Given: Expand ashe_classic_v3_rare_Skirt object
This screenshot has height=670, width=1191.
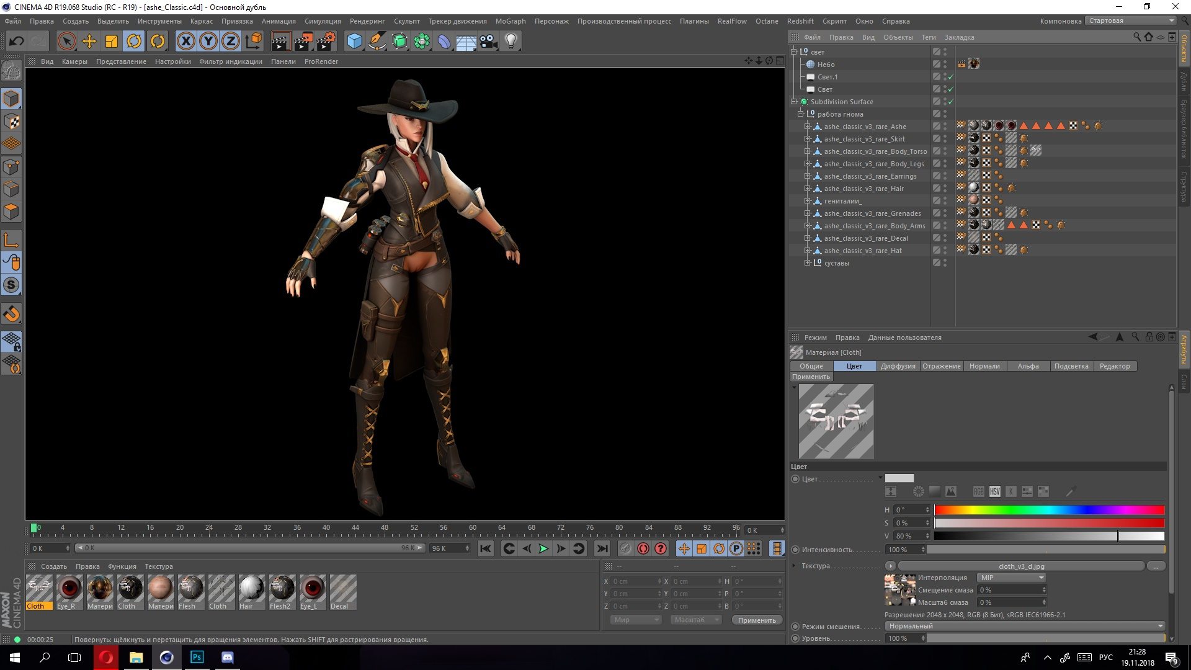Looking at the screenshot, I should (x=807, y=139).
